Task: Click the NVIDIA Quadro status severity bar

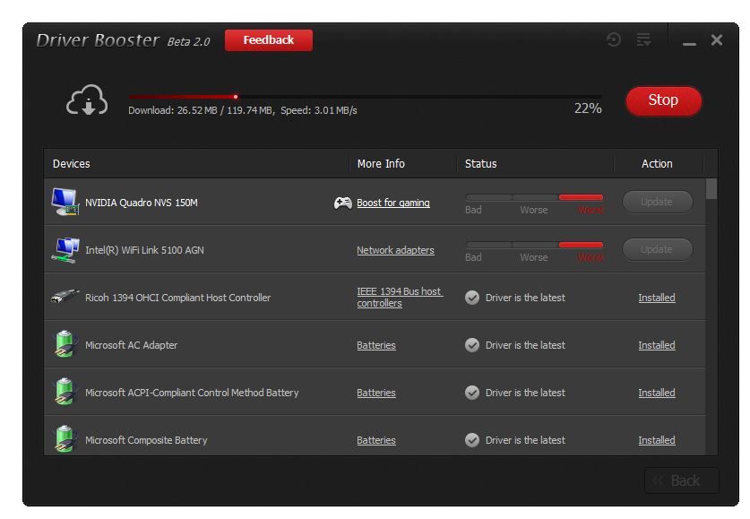Action: click(534, 197)
